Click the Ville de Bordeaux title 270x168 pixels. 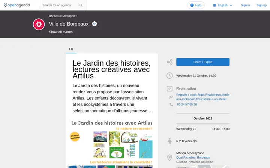point(69,24)
